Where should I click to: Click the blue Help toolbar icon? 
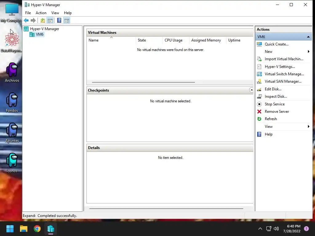pyautogui.click(x=59, y=20)
